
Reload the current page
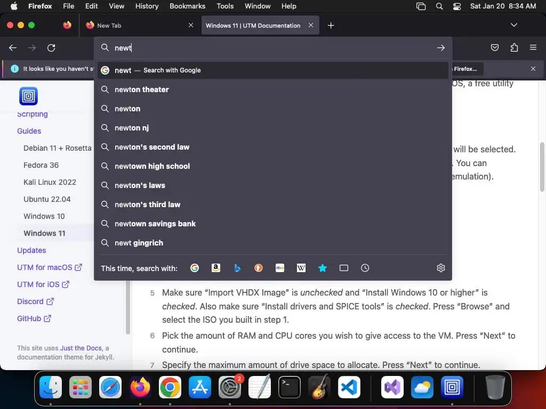pyautogui.click(x=51, y=47)
